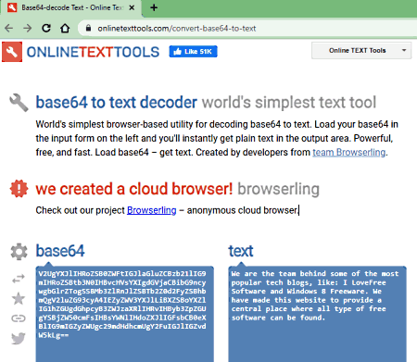This screenshot has width=417, height=362.
Task: Click inside the text output area
Action: (317, 314)
